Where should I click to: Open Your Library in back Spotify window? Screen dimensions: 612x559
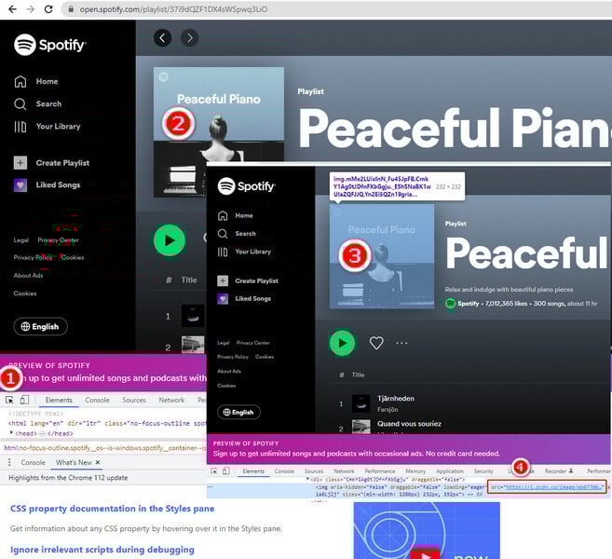point(48,127)
